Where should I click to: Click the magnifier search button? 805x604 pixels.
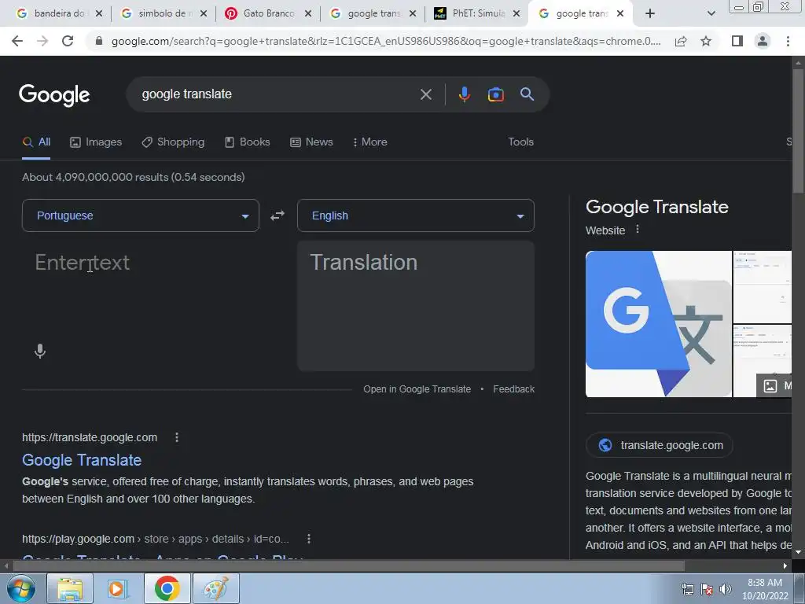(527, 94)
